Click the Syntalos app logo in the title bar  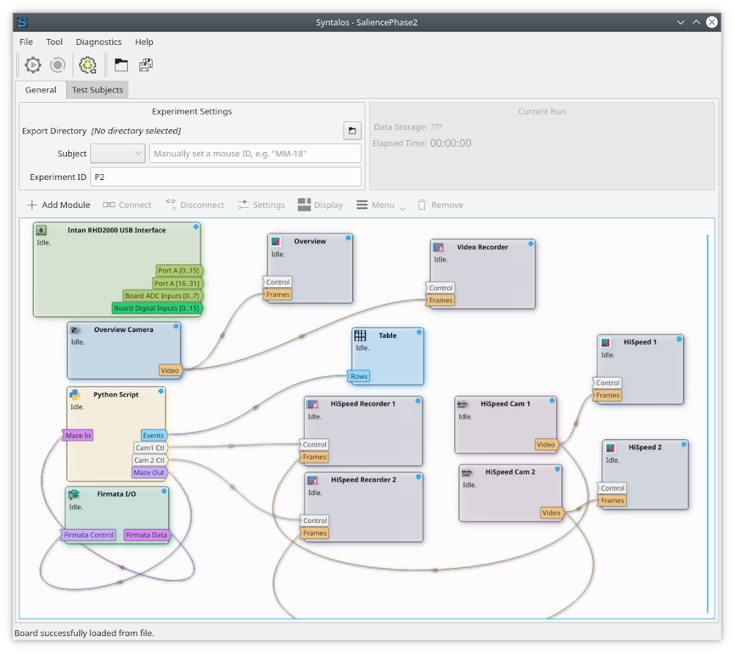22,22
